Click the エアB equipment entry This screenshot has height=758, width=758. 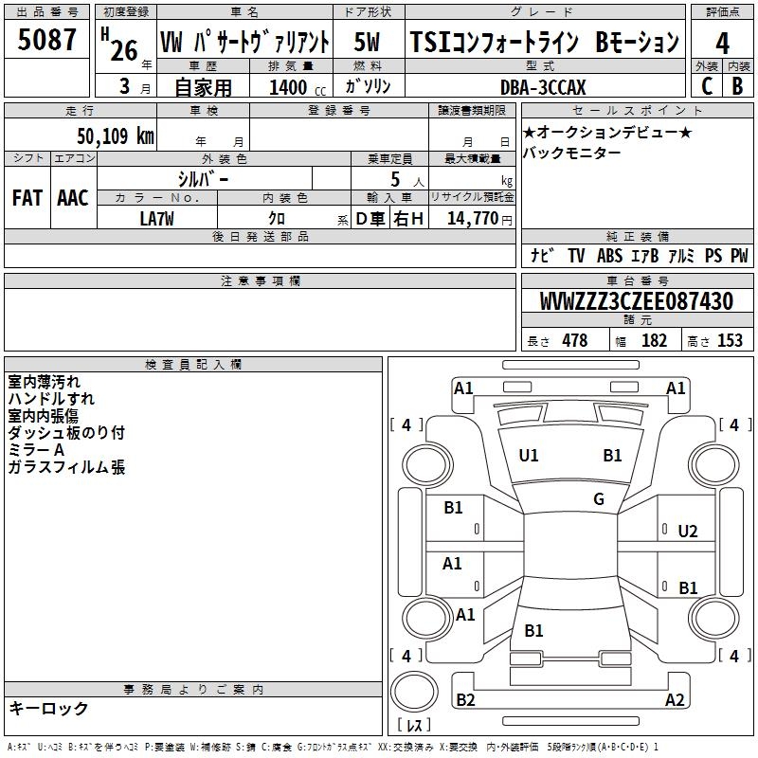click(x=645, y=256)
